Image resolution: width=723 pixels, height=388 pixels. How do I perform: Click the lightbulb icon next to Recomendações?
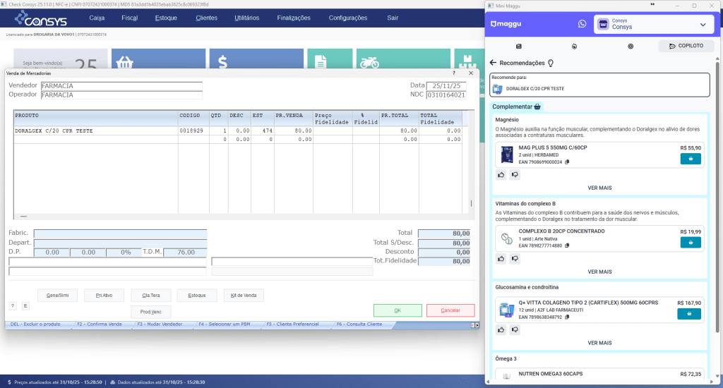point(550,63)
